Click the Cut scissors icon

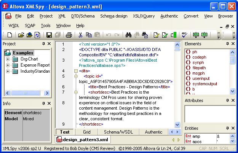pos(80,35)
